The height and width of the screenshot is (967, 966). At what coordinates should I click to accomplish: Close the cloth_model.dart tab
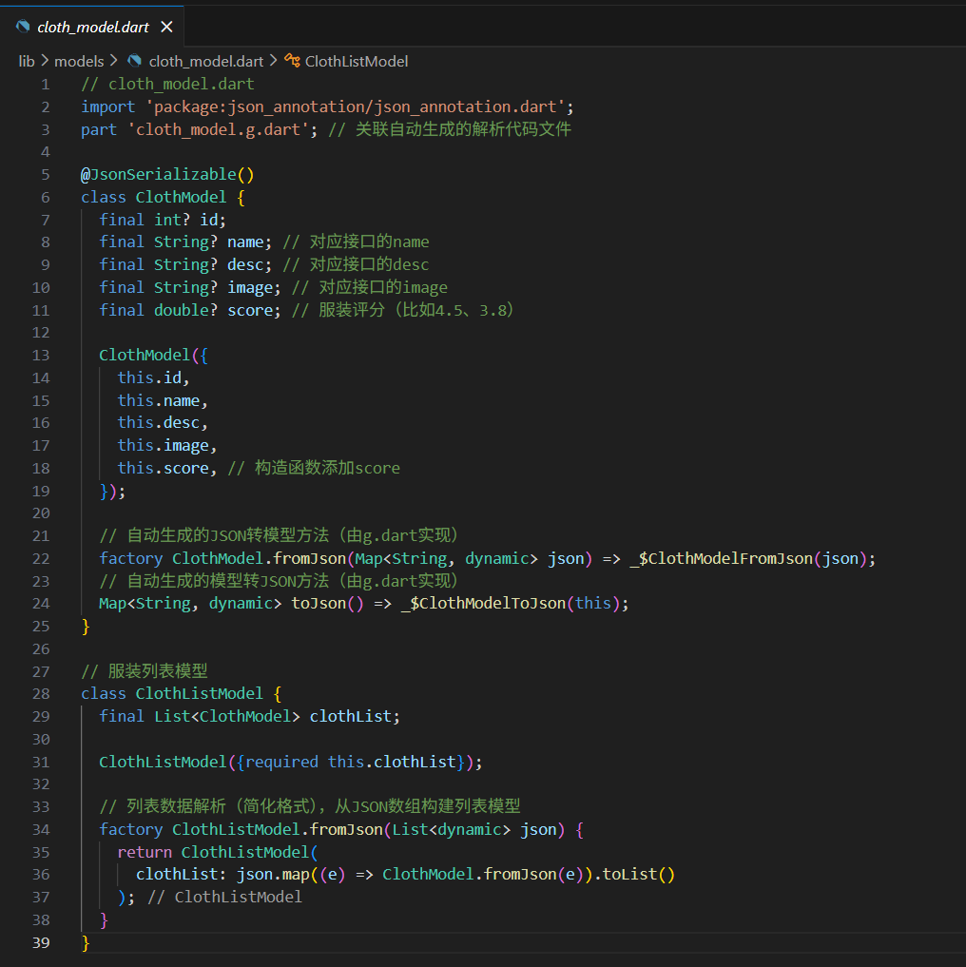tap(166, 28)
